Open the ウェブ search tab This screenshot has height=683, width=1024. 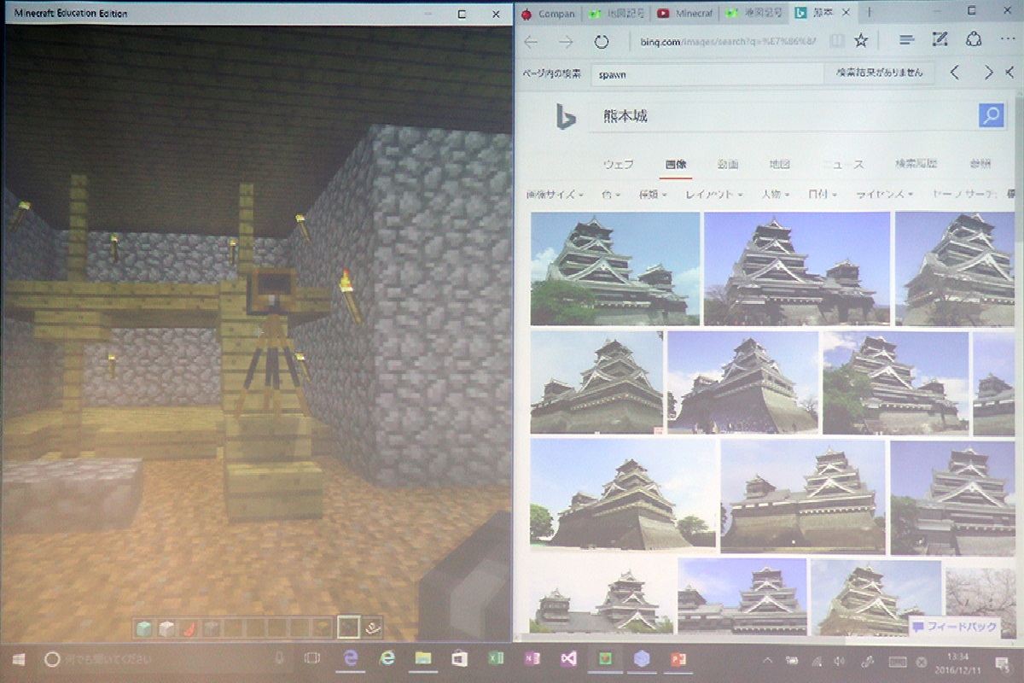[x=618, y=164]
